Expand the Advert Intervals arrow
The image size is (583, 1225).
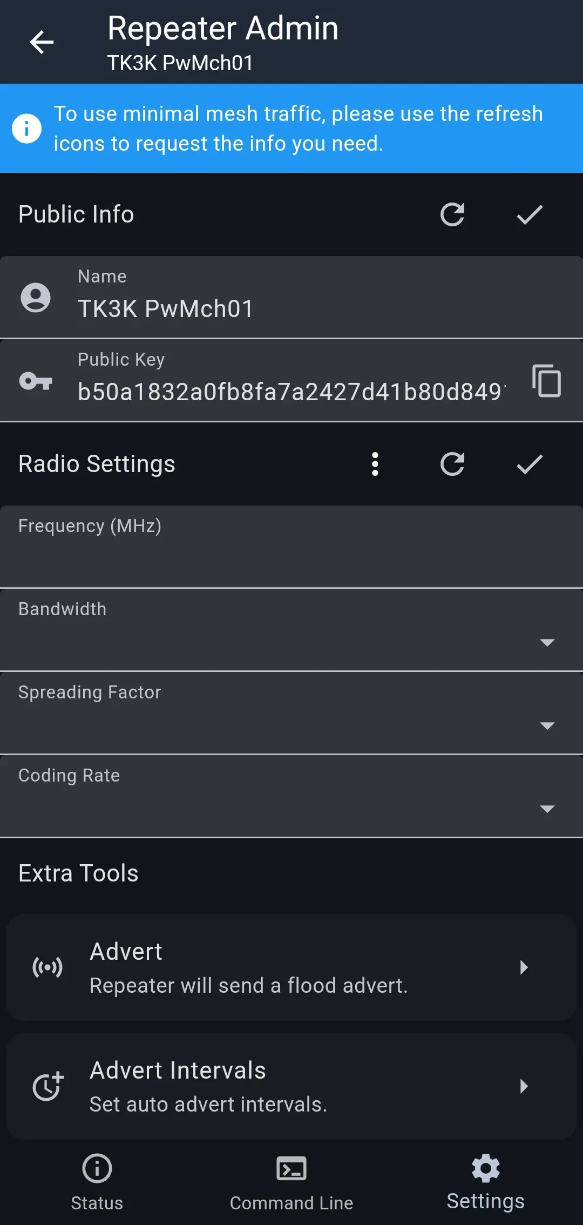524,1086
